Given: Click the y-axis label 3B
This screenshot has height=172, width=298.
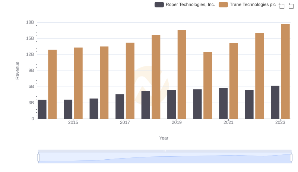Looking at the screenshot, I should (31, 103).
